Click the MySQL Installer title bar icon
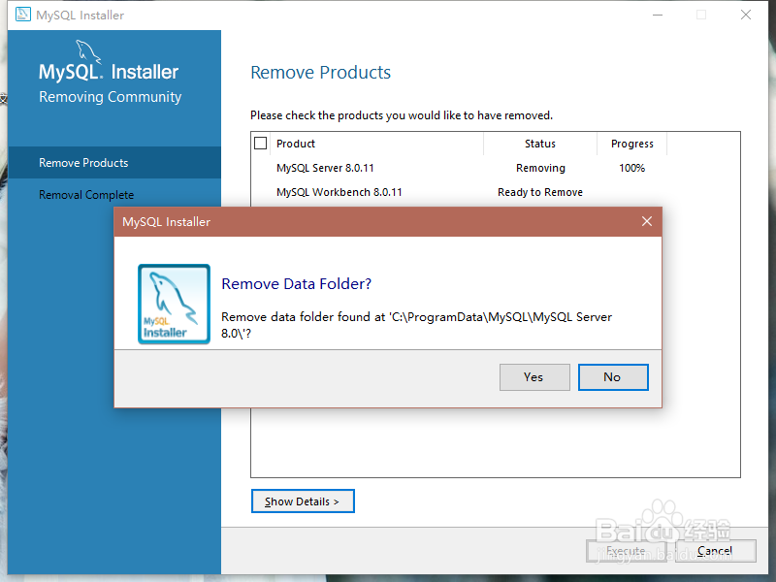This screenshot has height=582, width=776. [22, 15]
